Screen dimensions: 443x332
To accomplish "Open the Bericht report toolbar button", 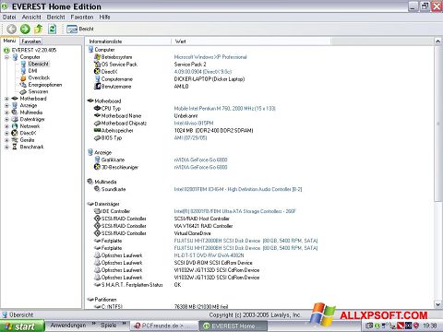I will [x=80, y=29].
